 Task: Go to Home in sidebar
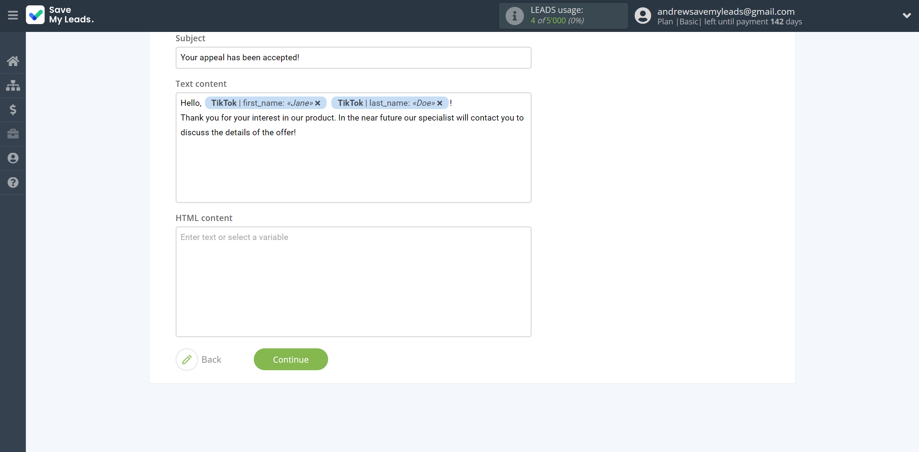[13, 61]
